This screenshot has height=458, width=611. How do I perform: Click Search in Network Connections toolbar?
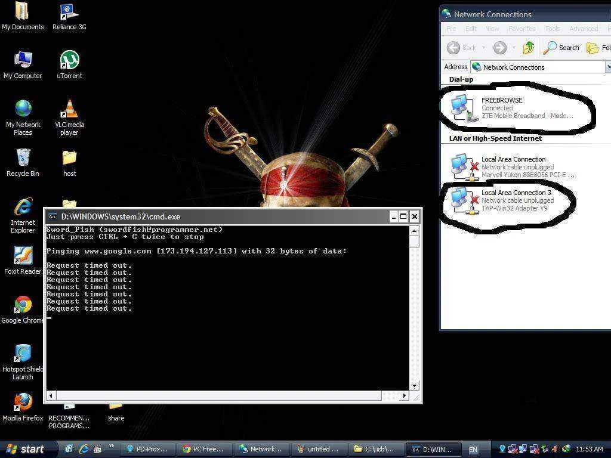tap(561, 48)
